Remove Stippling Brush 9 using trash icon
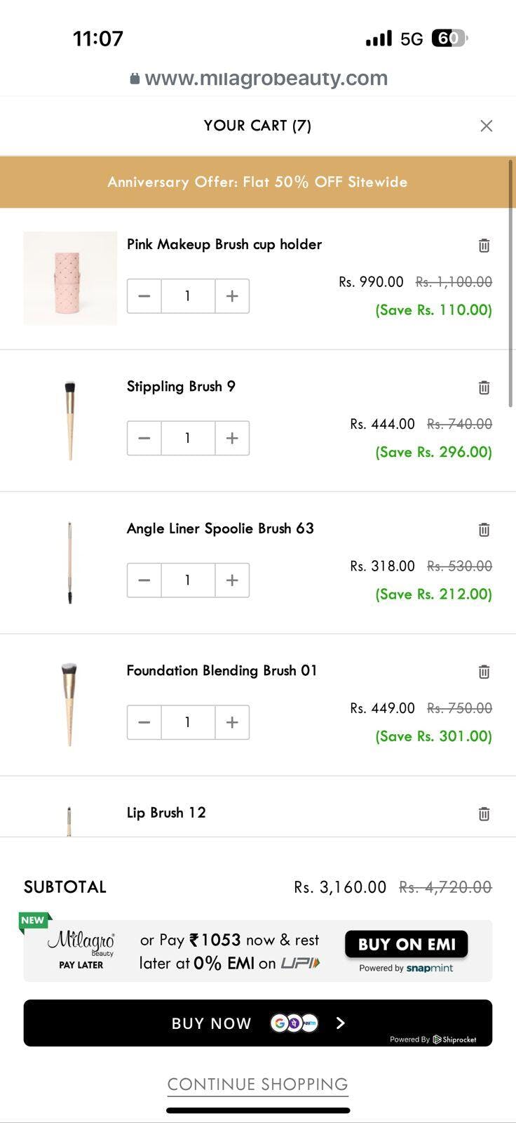Screen dimensions: 516x1123 click(x=484, y=387)
